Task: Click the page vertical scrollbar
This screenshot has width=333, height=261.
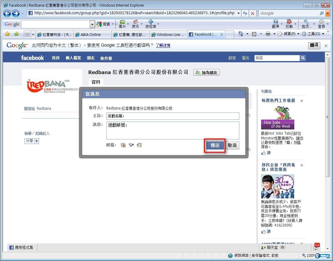Action: pyautogui.click(x=327, y=117)
